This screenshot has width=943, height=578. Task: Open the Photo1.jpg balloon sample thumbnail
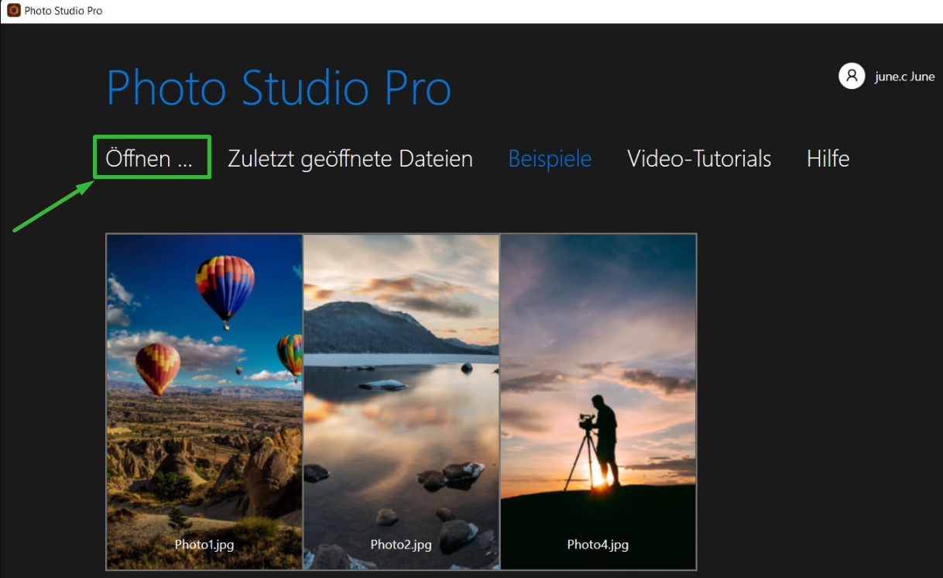pyautogui.click(x=204, y=402)
